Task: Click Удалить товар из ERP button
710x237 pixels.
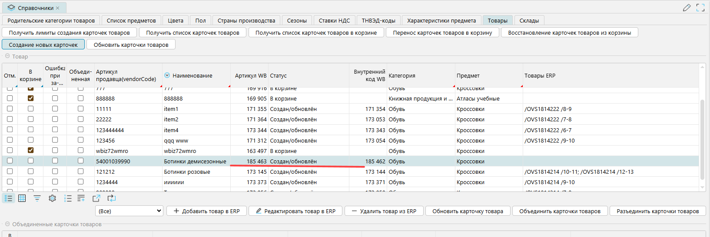Action: pyautogui.click(x=384, y=211)
